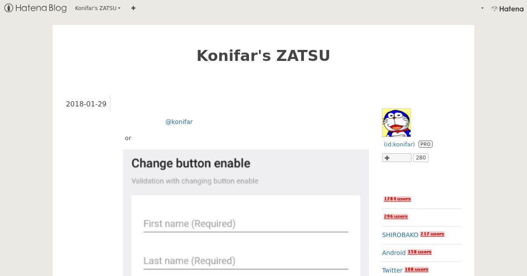Viewport: 527px width, 276px height.
Task: Click the plus icon in top bar
Action: tap(133, 8)
